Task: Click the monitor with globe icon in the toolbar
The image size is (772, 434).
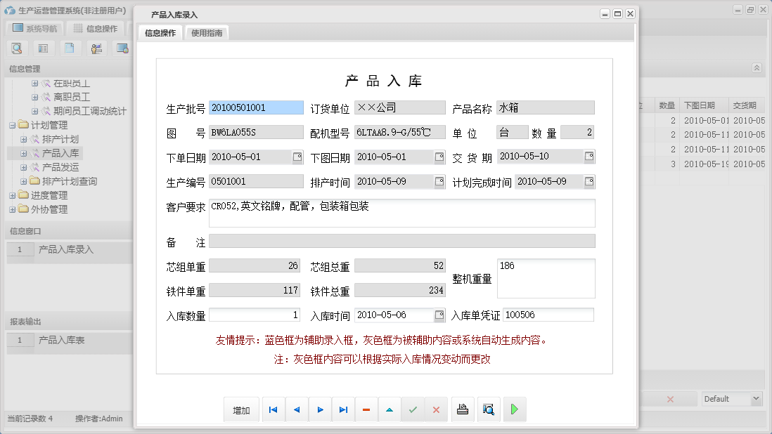Action: pos(123,48)
